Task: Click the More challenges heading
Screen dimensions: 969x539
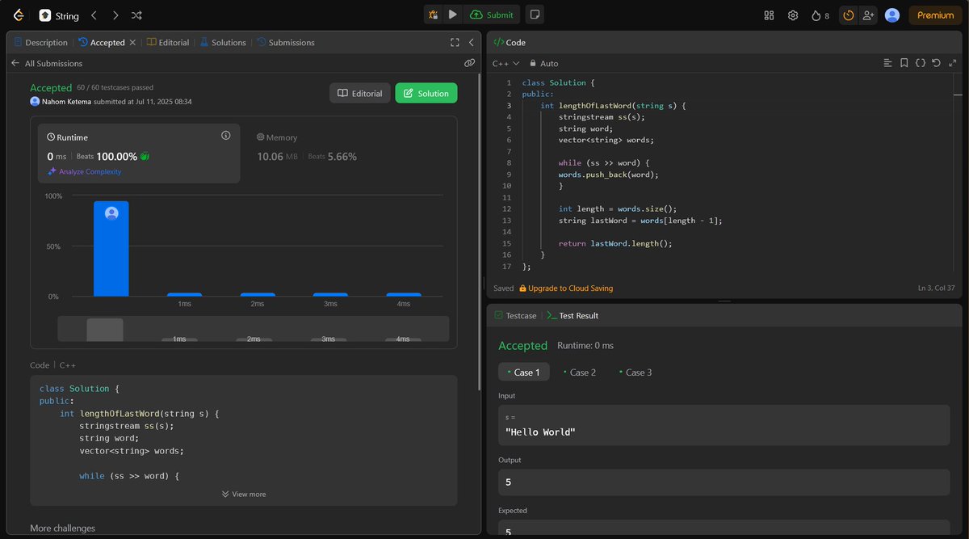Action: (x=62, y=528)
